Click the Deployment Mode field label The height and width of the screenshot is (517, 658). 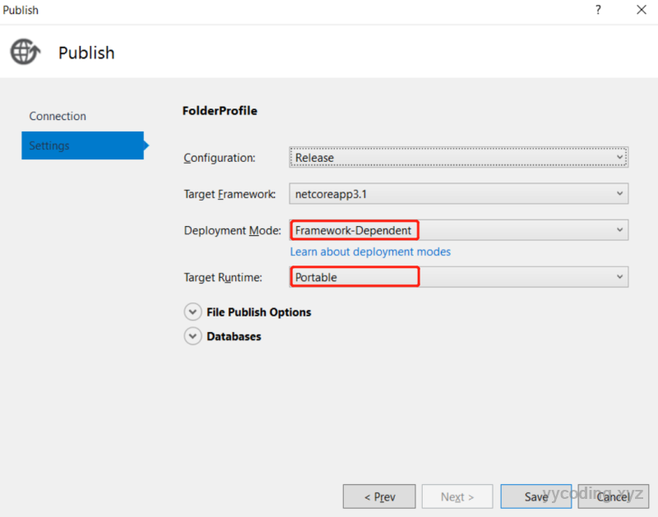click(233, 231)
